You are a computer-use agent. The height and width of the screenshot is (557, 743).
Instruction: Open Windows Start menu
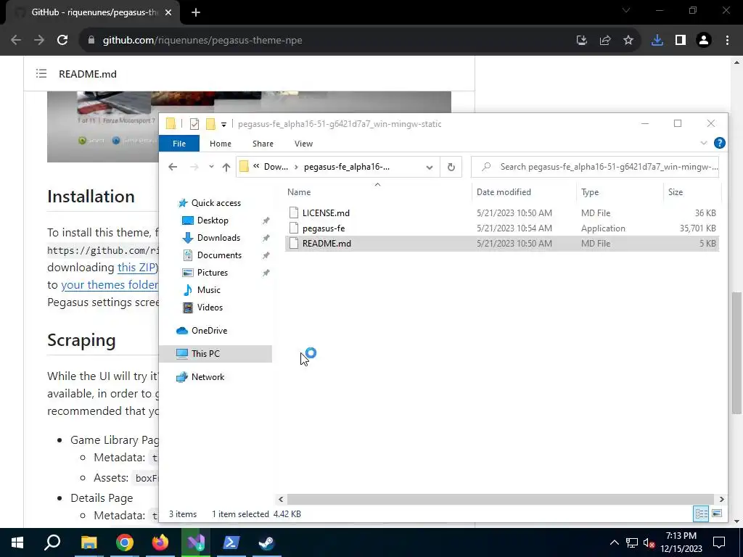point(17,542)
